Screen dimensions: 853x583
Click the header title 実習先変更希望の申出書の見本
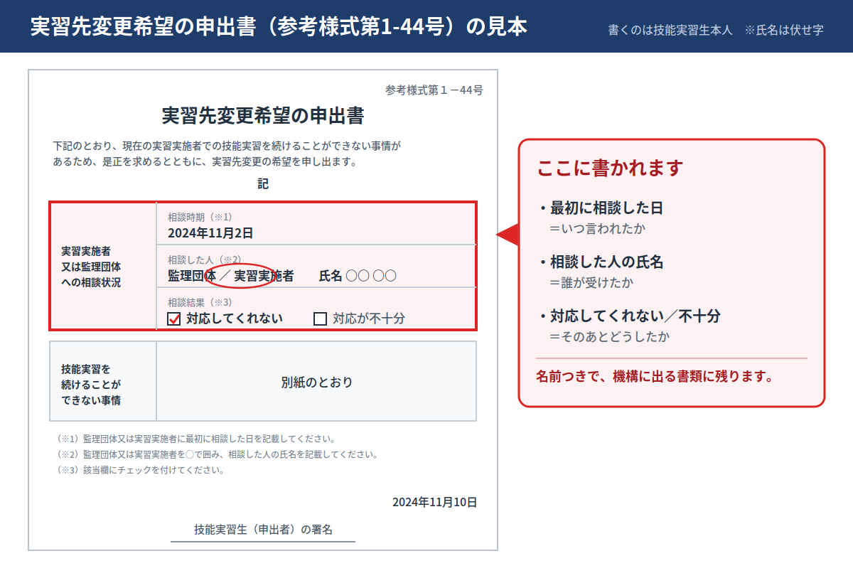[279, 26]
